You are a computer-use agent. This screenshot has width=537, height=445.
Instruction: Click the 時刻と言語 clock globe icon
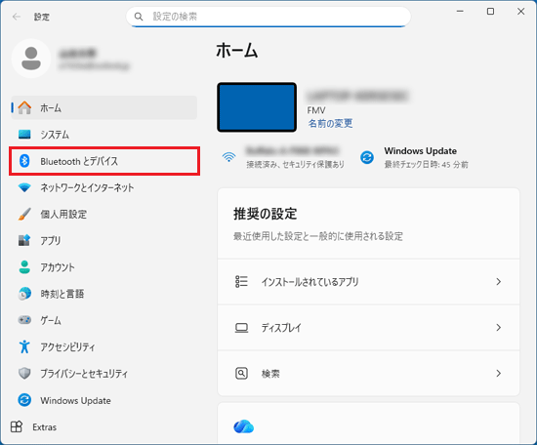pos(24,294)
